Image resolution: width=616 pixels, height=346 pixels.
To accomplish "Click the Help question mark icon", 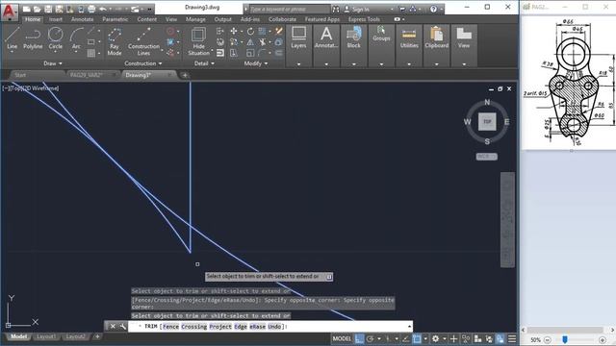I will pyautogui.click(x=433, y=9).
